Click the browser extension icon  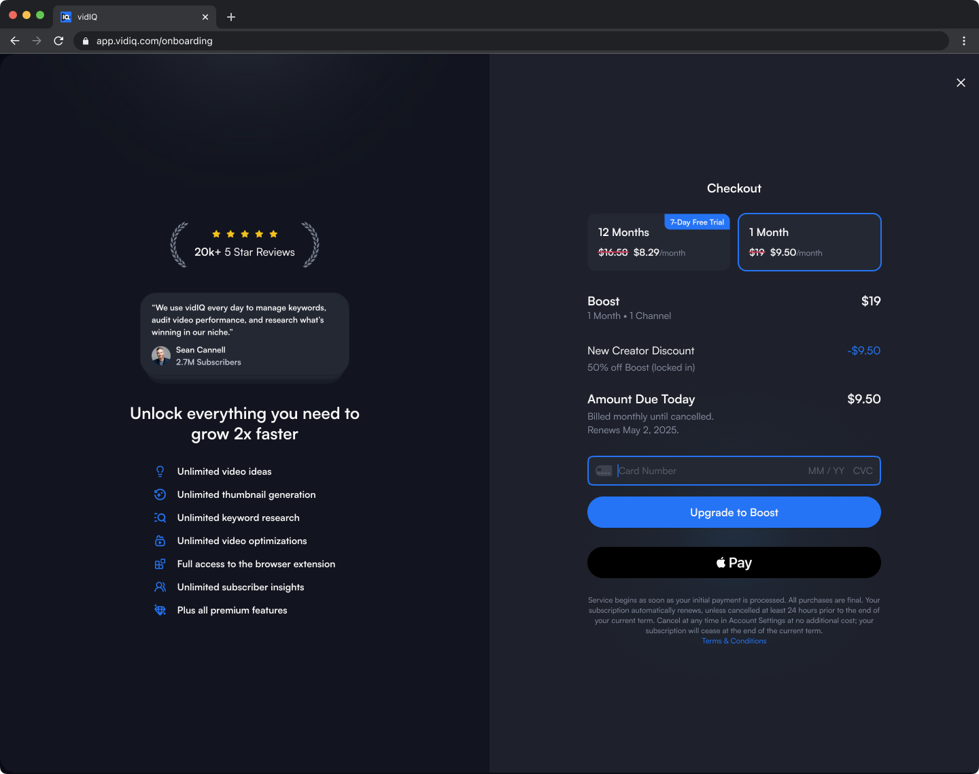coord(160,564)
